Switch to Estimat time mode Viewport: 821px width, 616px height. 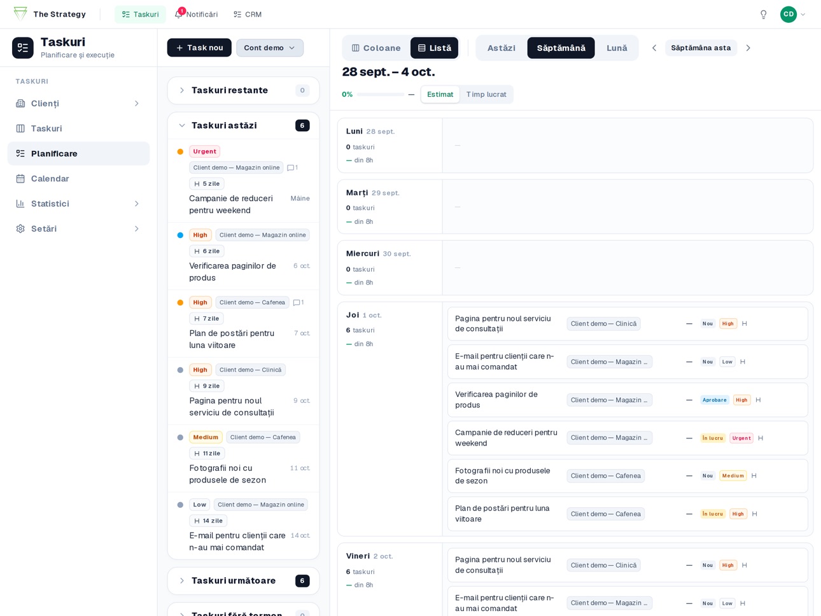440,94
